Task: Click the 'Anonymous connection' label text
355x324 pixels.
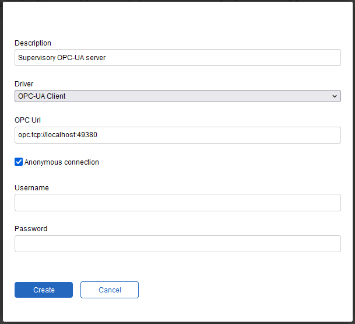Action: point(62,162)
